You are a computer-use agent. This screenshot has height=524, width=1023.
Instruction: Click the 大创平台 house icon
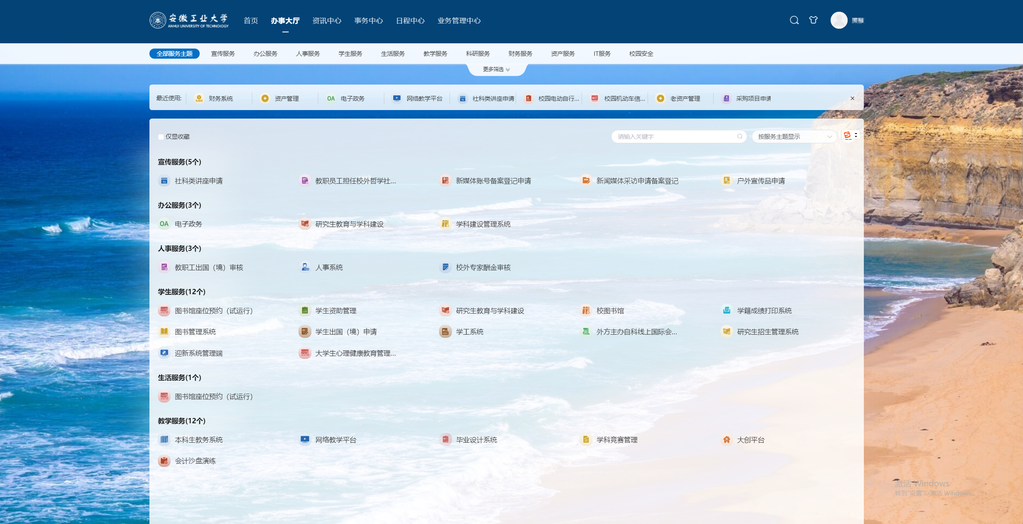tap(727, 439)
